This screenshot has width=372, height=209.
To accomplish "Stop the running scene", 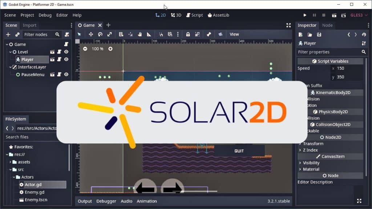I will [x=324, y=15].
